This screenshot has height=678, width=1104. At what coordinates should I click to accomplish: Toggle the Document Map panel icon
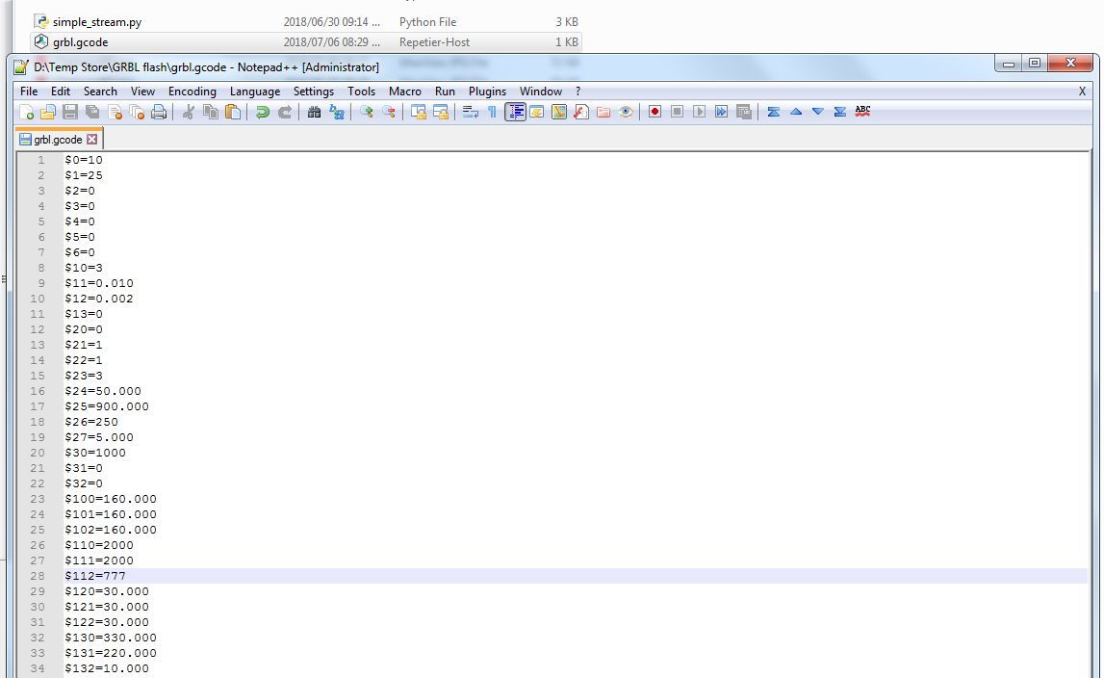[x=557, y=112]
